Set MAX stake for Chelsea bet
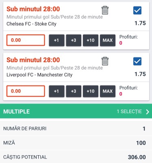The width and height of the screenshot is (152, 163). pyautogui.click(x=108, y=40)
